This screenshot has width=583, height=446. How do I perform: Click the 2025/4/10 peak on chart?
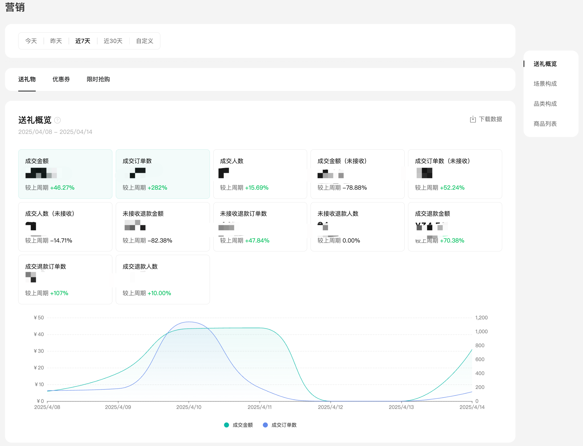[x=189, y=322]
